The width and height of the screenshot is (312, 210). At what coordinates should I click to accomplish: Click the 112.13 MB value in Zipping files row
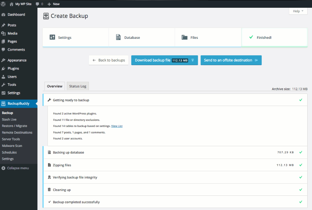click(x=285, y=165)
